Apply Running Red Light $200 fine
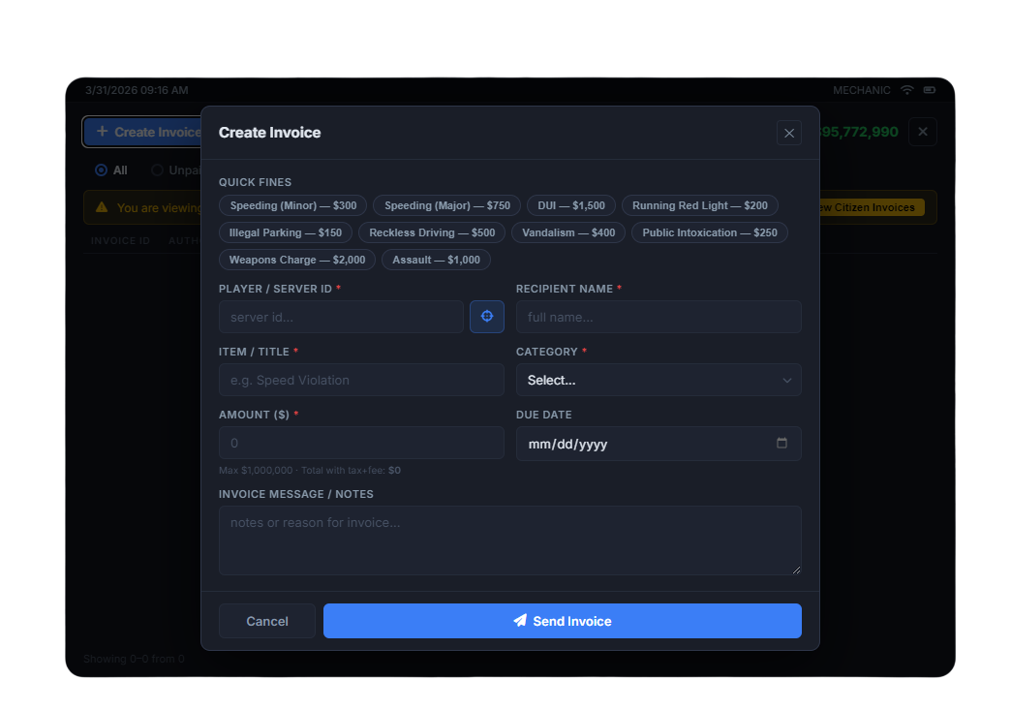 pyautogui.click(x=699, y=205)
